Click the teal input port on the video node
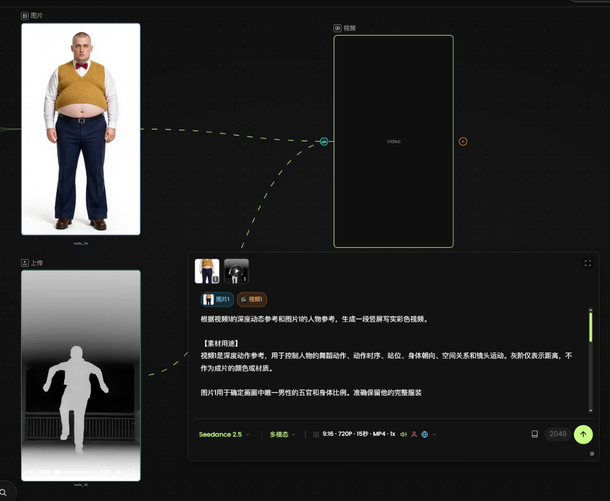Image resolution: width=610 pixels, height=501 pixels. (x=324, y=142)
